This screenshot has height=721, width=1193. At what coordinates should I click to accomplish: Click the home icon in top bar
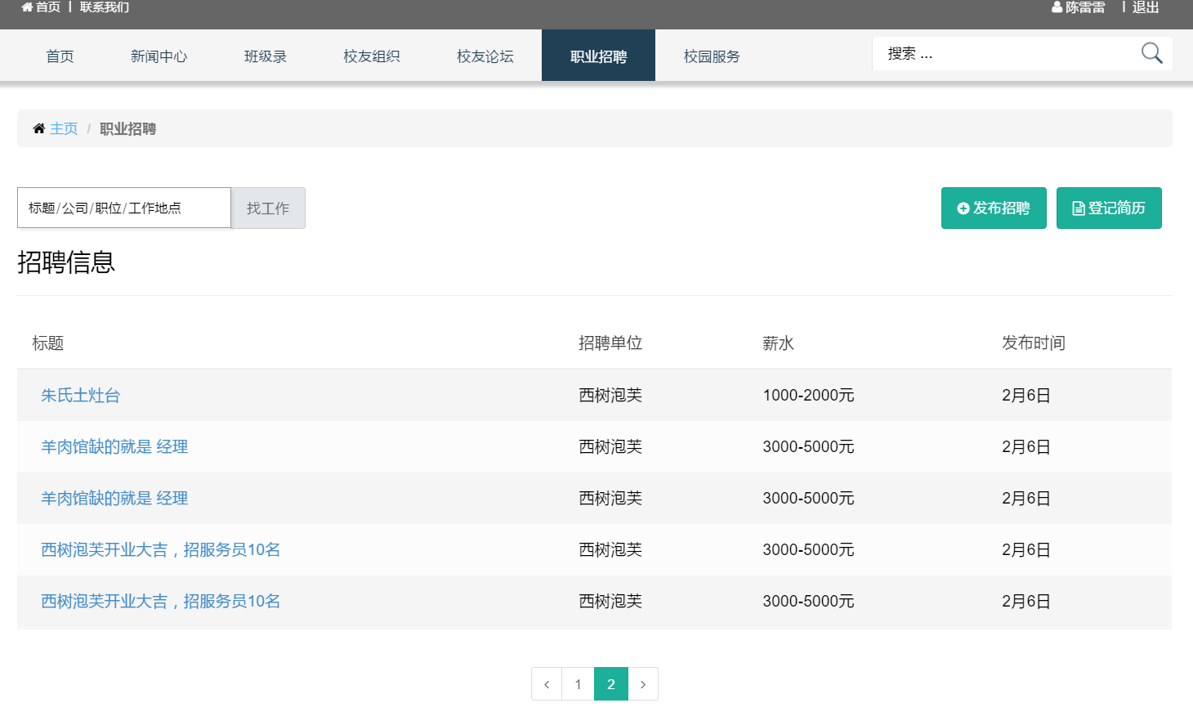pos(27,7)
